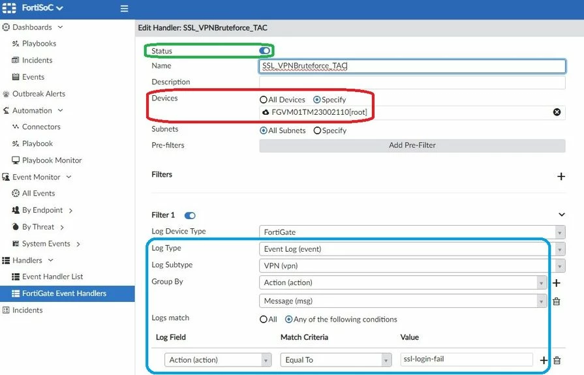Click the Add Pre-Filter button
Screen dimensions: 584x375
click(x=412, y=145)
